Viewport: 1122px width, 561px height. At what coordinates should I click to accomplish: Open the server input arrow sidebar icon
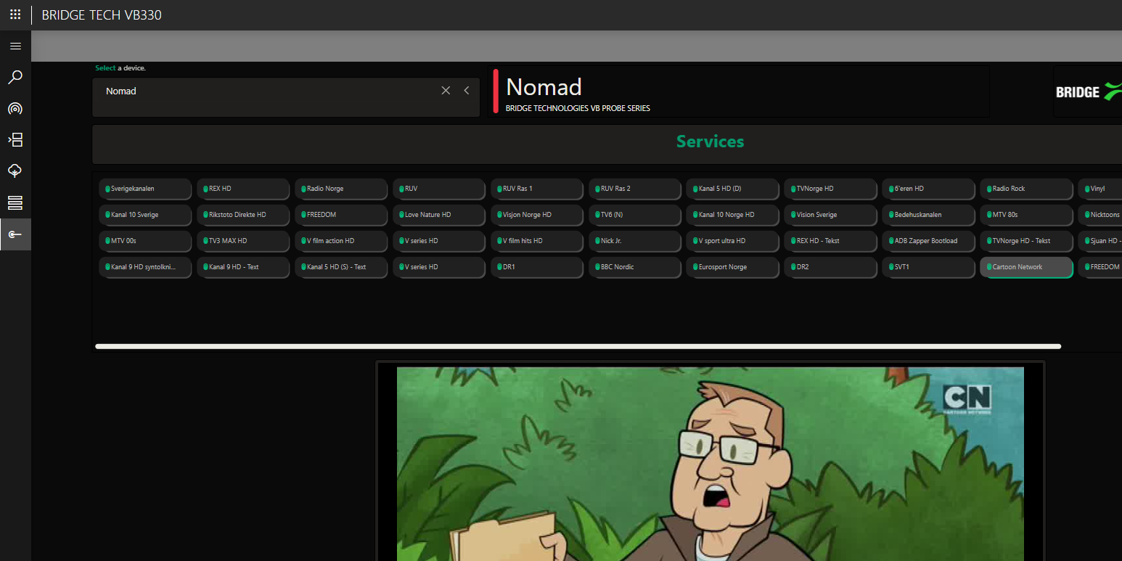click(15, 139)
